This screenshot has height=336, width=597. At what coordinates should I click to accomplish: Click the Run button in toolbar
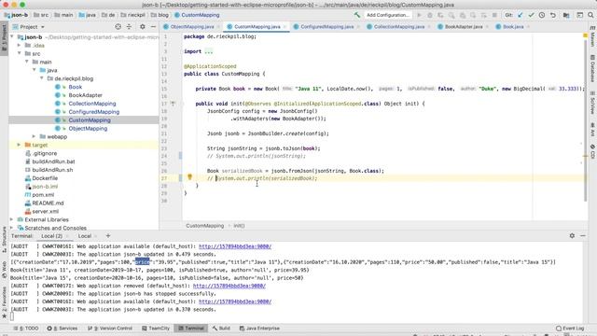(x=419, y=15)
